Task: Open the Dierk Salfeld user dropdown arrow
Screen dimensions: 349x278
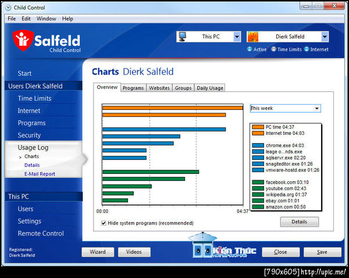Action: [325, 37]
